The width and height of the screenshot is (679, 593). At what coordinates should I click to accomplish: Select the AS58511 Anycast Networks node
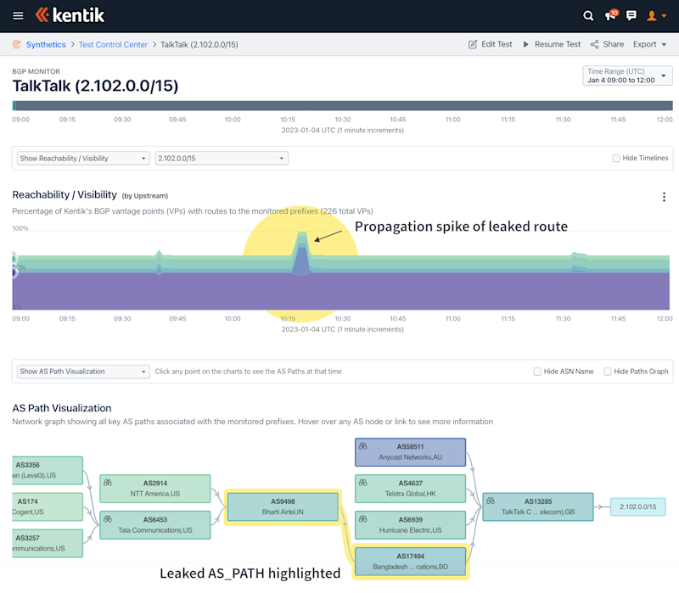(410, 452)
